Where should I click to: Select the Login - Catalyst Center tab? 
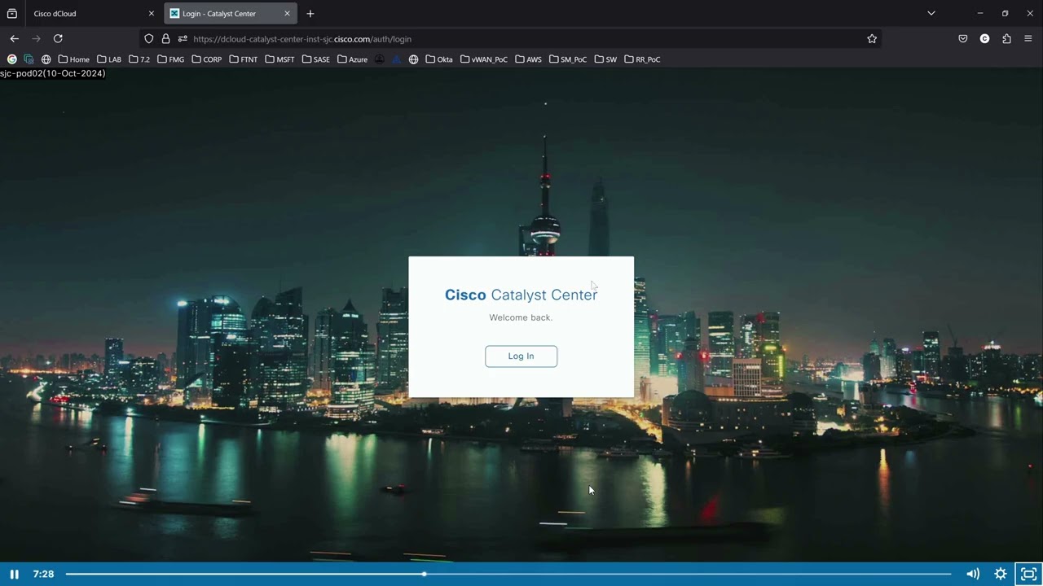pyautogui.click(x=231, y=13)
